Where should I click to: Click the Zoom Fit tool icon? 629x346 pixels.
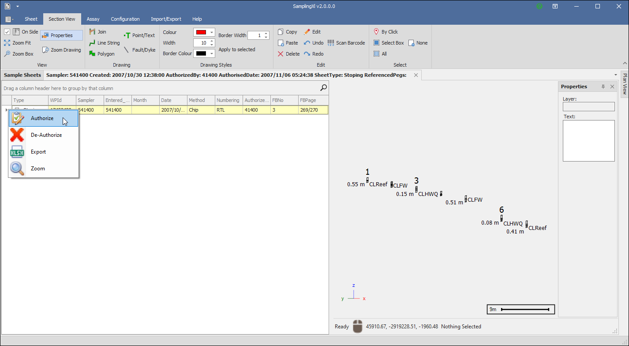(x=7, y=43)
